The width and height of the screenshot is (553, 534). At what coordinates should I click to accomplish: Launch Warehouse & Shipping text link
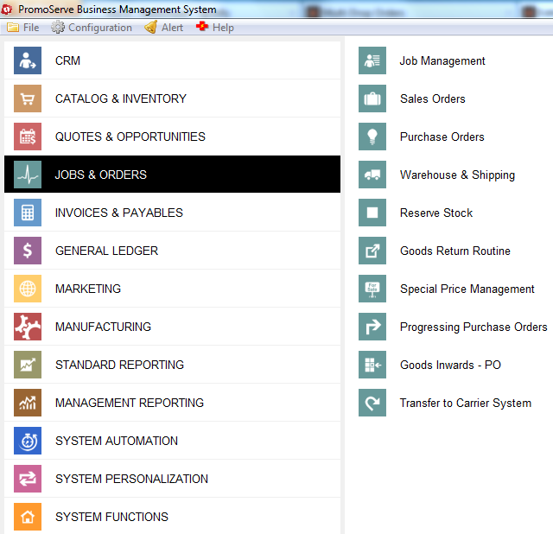(457, 175)
